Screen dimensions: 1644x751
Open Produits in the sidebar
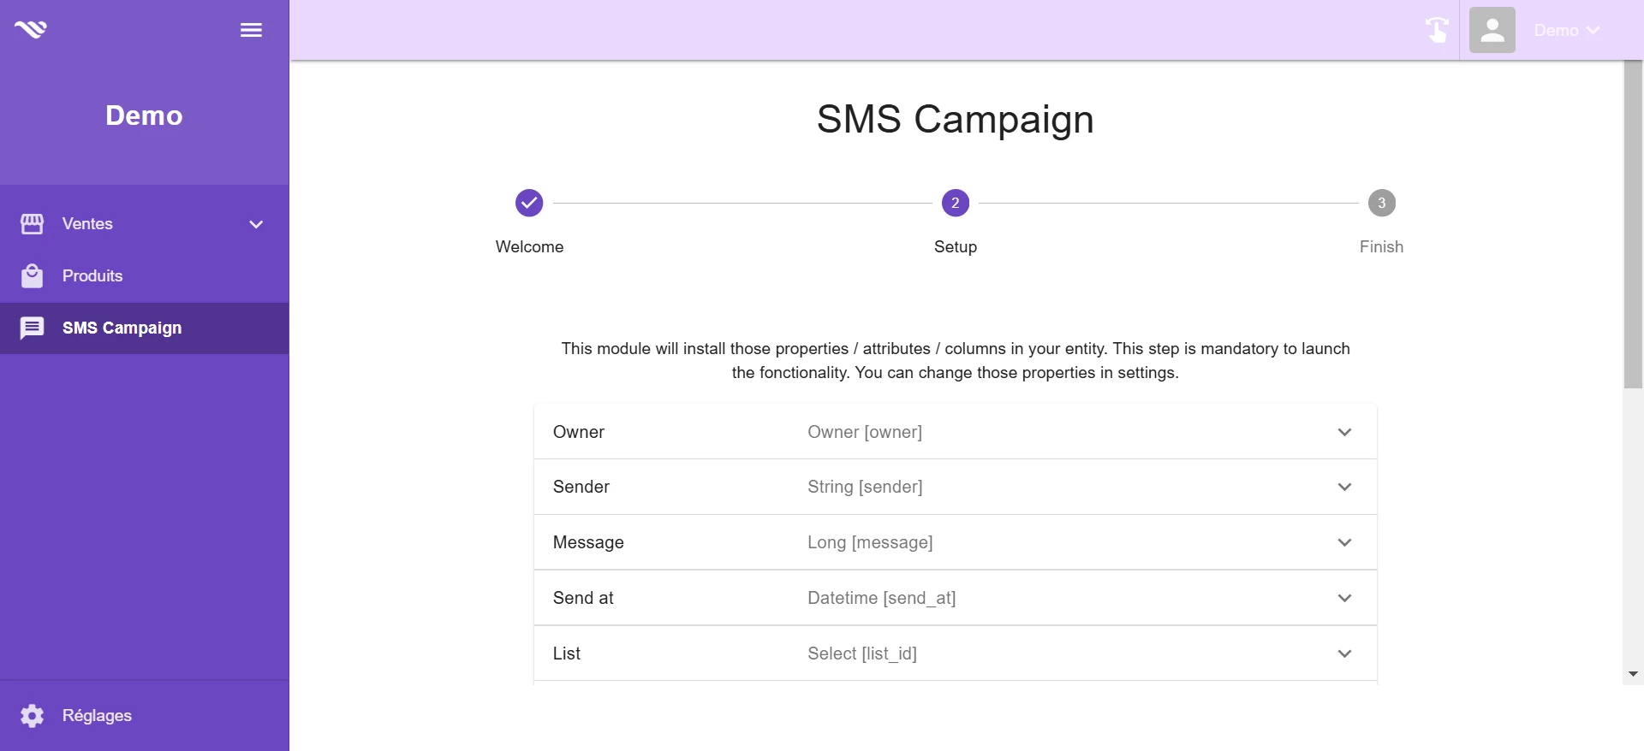[x=144, y=276]
